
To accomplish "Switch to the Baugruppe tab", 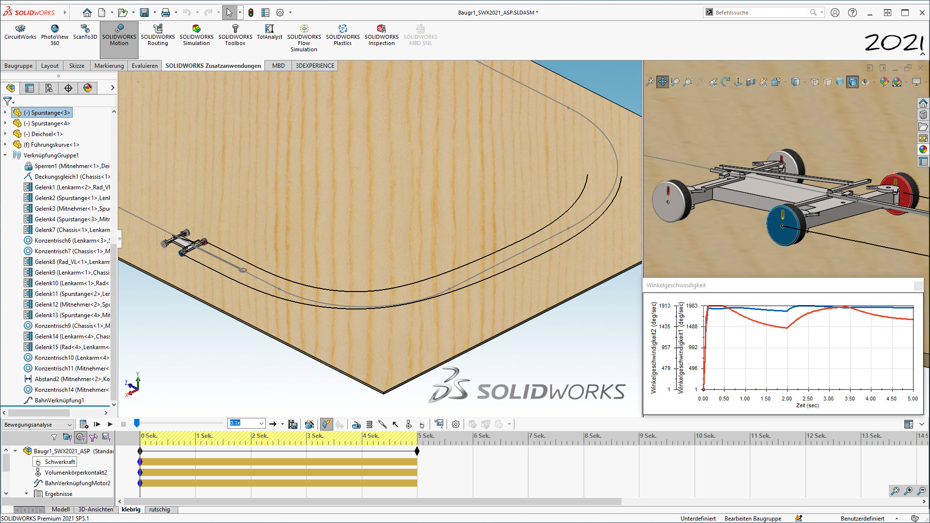I will coord(18,66).
